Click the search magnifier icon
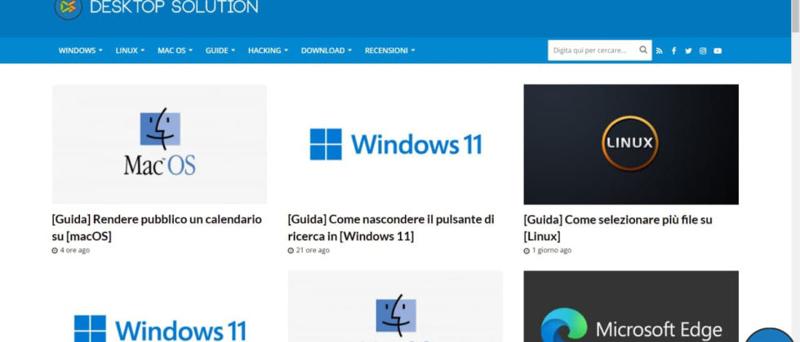 643,50
